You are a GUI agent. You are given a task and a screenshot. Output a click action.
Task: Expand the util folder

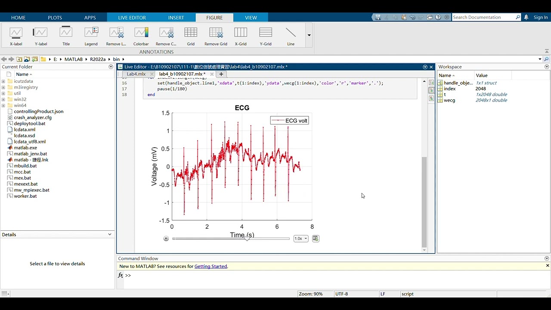(3, 93)
